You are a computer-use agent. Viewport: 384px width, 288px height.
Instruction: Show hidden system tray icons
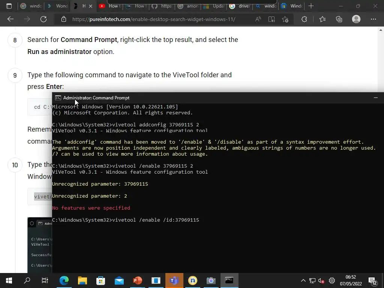click(303, 280)
